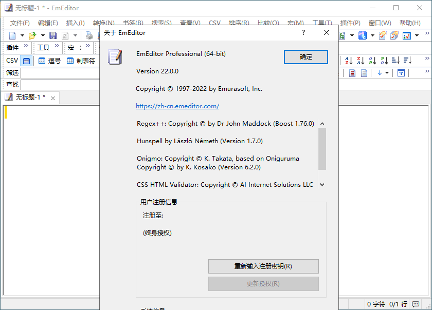
Task: Open a file using the folder icon
Action: tap(33, 35)
